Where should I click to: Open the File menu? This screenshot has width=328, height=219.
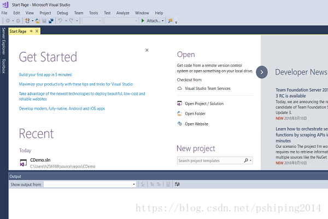4,13
